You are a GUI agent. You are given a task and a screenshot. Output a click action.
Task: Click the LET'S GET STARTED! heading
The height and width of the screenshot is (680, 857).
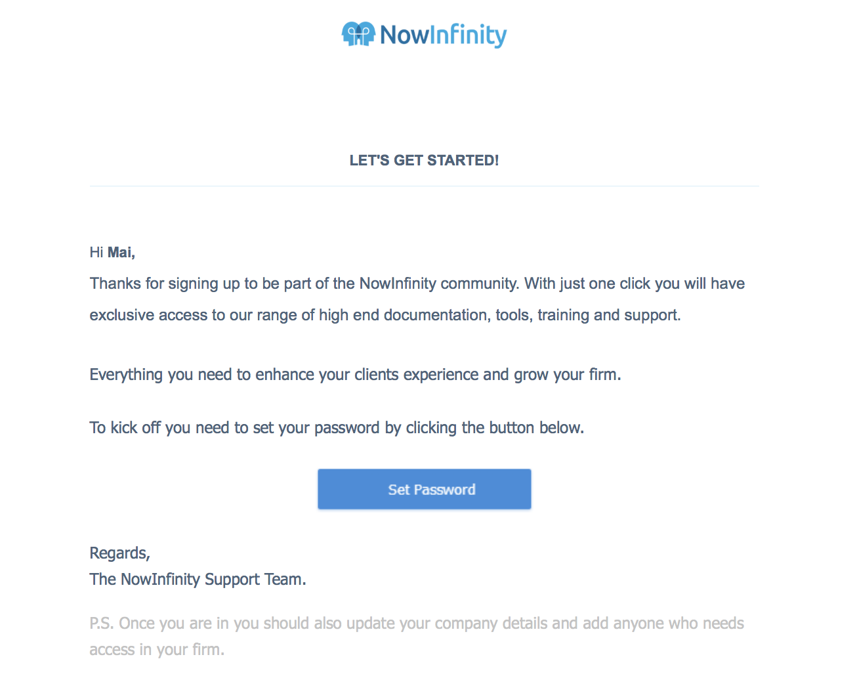(x=424, y=160)
